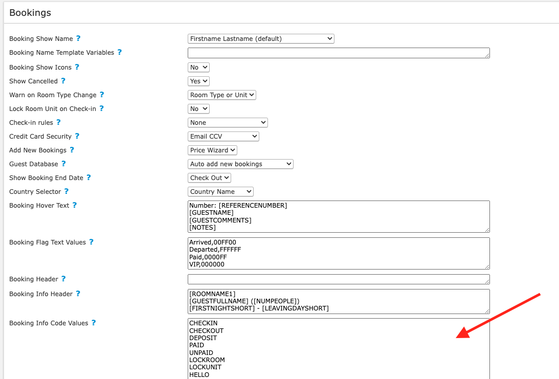Open help for Booking Hover Text
The height and width of the screenshot is (379, 559).
coord(75,205)
